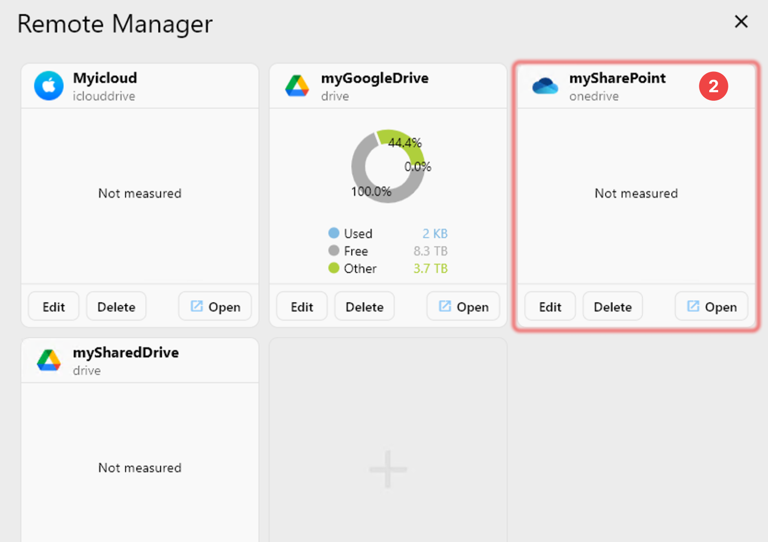The height and width of the screenshot is (542, 768).
Task: Click the OneDrive icon on mySharePoint card
Action: [545, 86]
